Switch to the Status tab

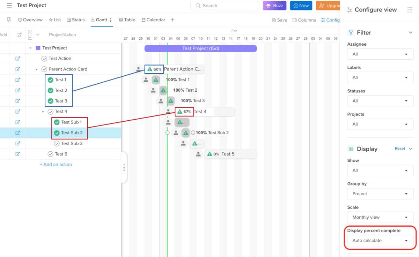(76, 20)
